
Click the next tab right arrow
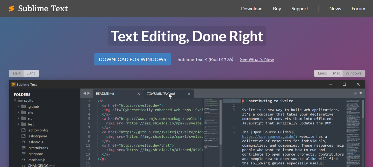89,93
